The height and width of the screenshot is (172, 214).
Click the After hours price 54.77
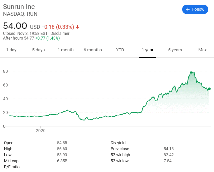29,38
